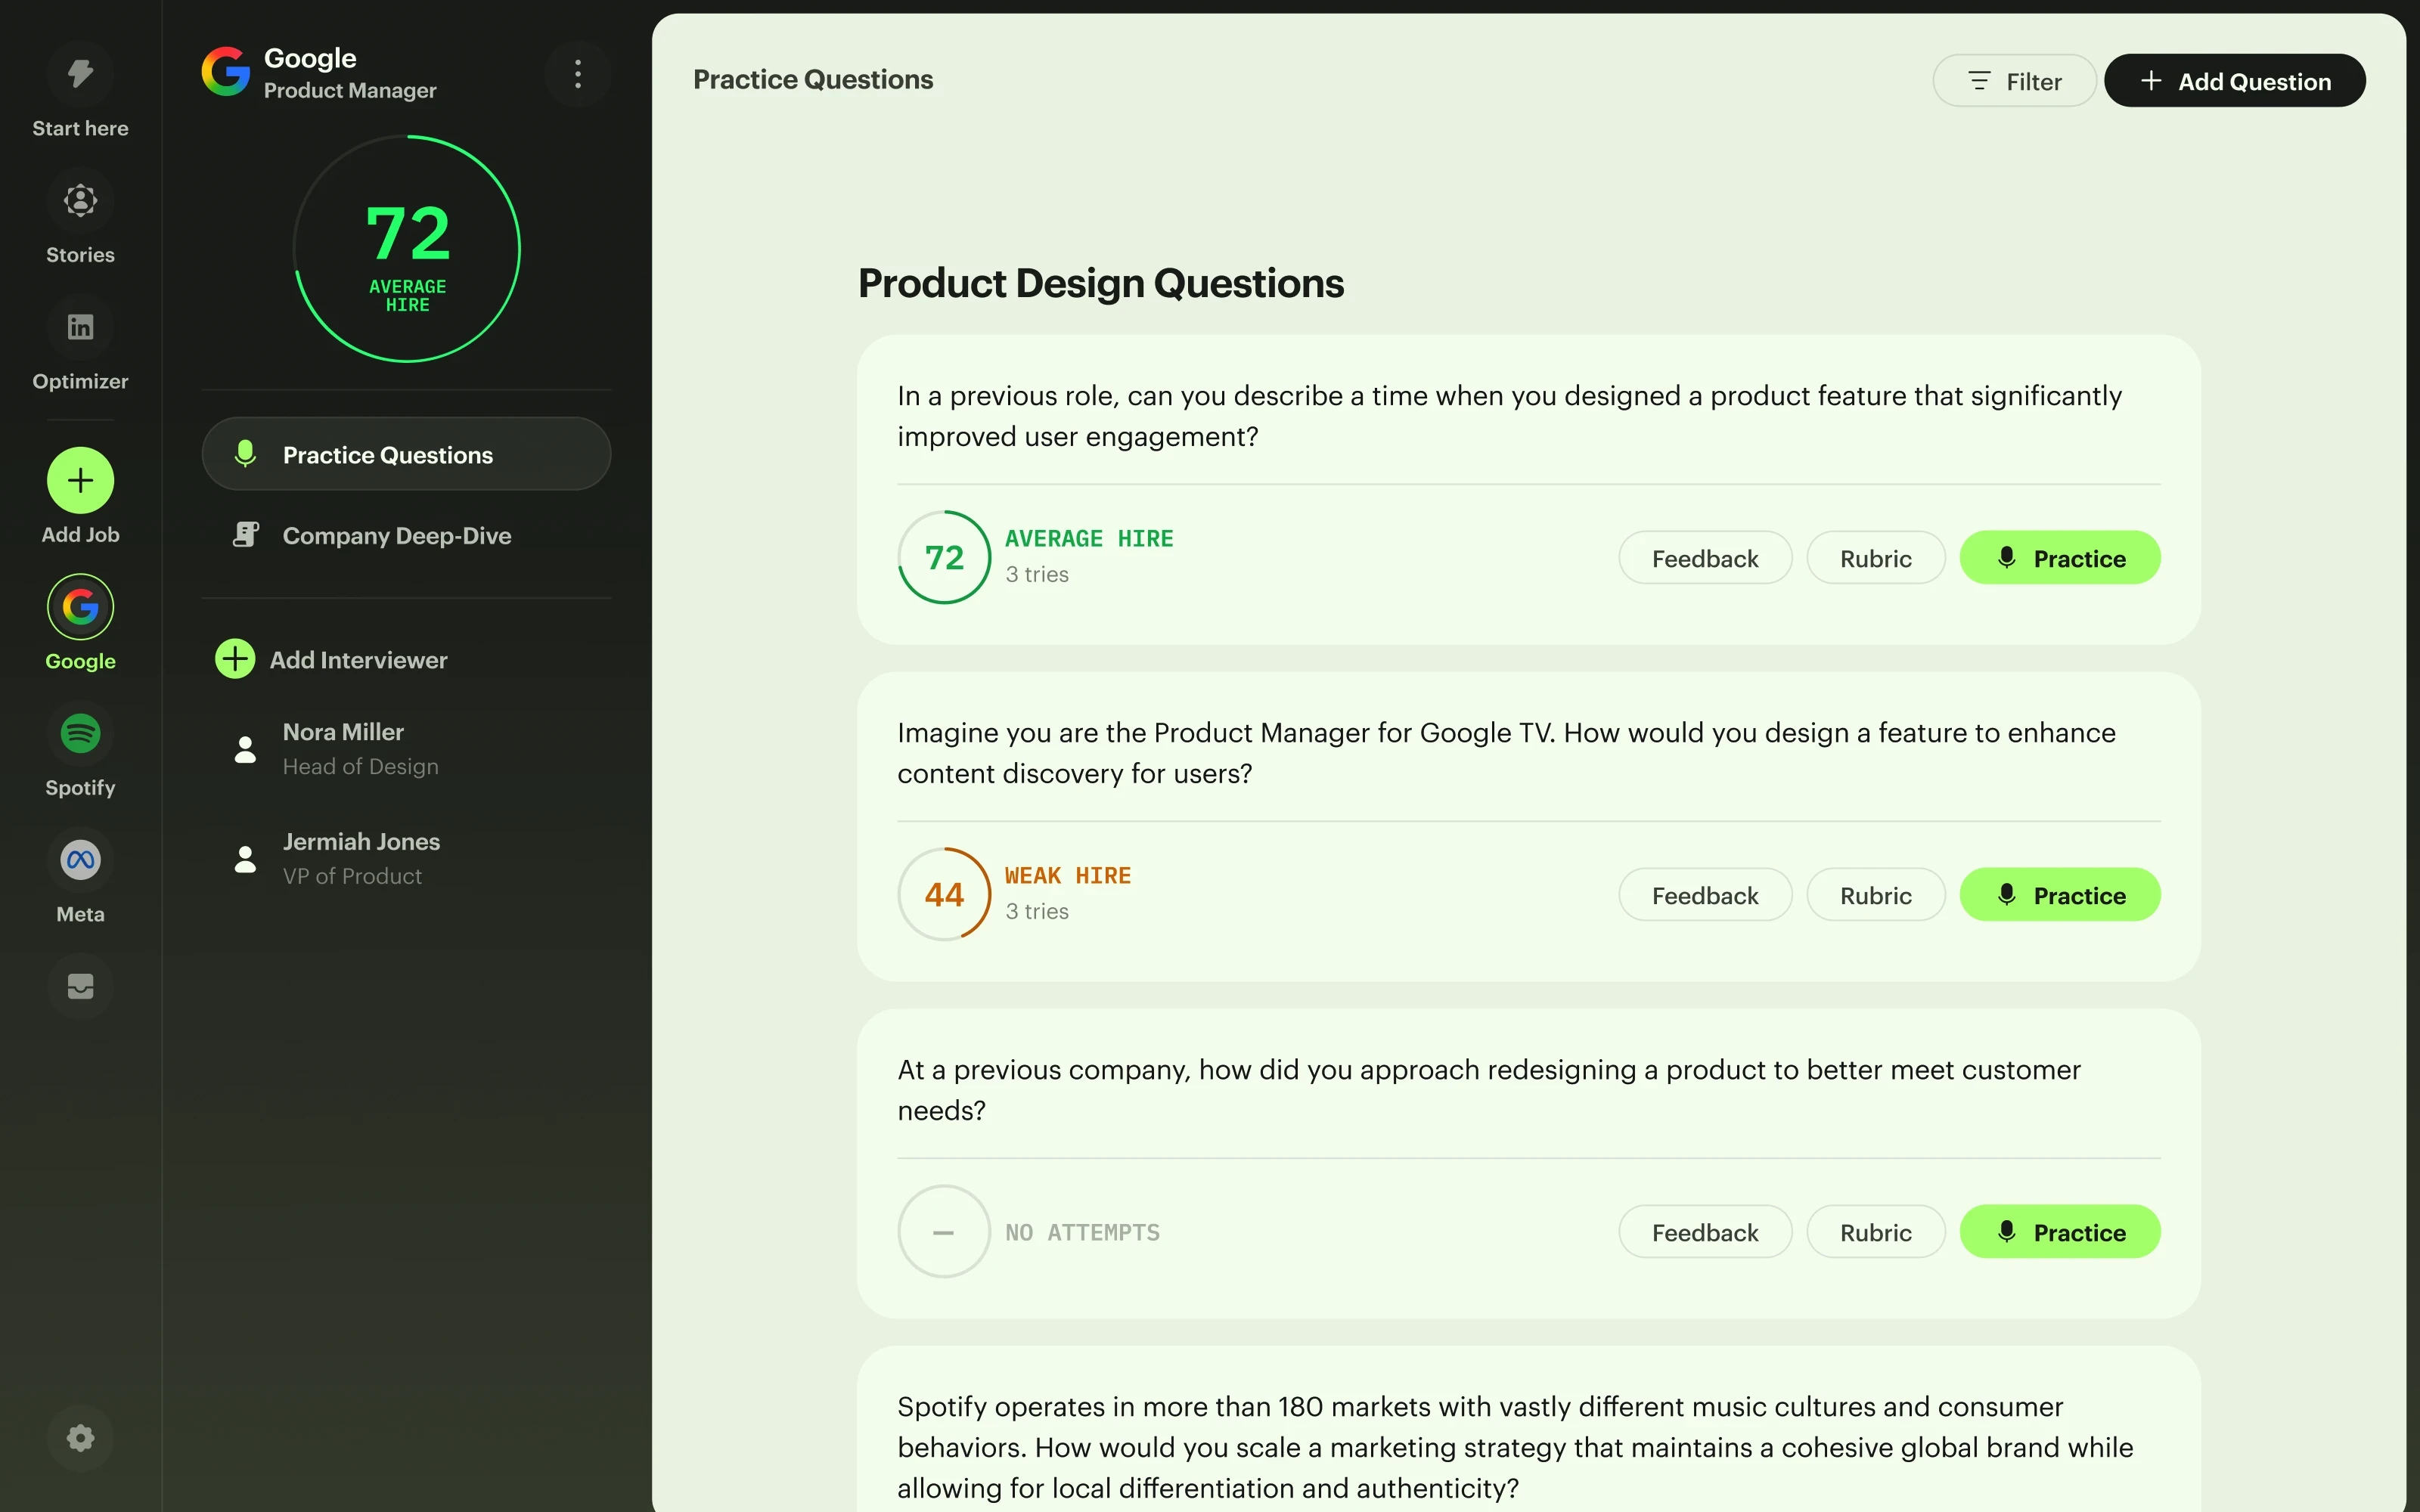Click the Product Design Questions heading
Viewport: 2420px width, 1512px height.
point(1100,283)
